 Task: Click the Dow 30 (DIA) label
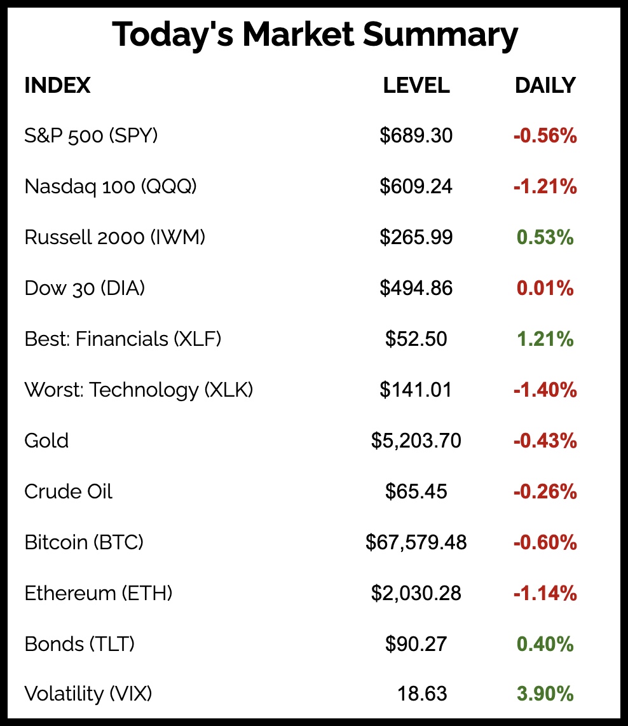tap(85, 288)
